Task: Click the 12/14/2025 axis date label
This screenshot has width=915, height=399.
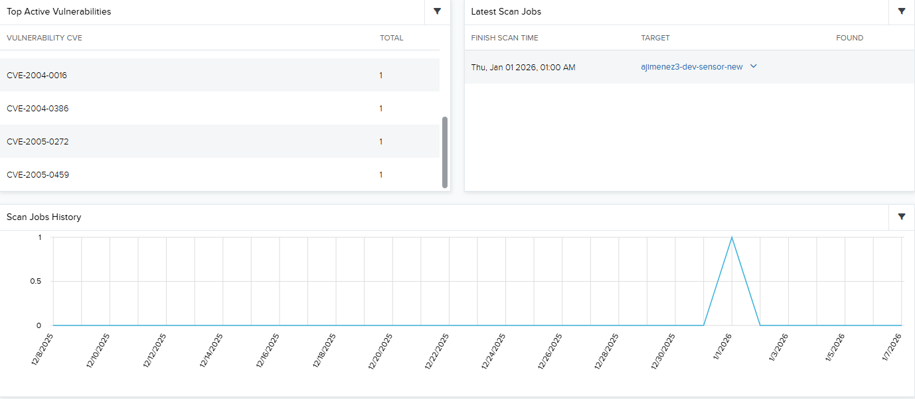Action: click(x=212, y=350)
